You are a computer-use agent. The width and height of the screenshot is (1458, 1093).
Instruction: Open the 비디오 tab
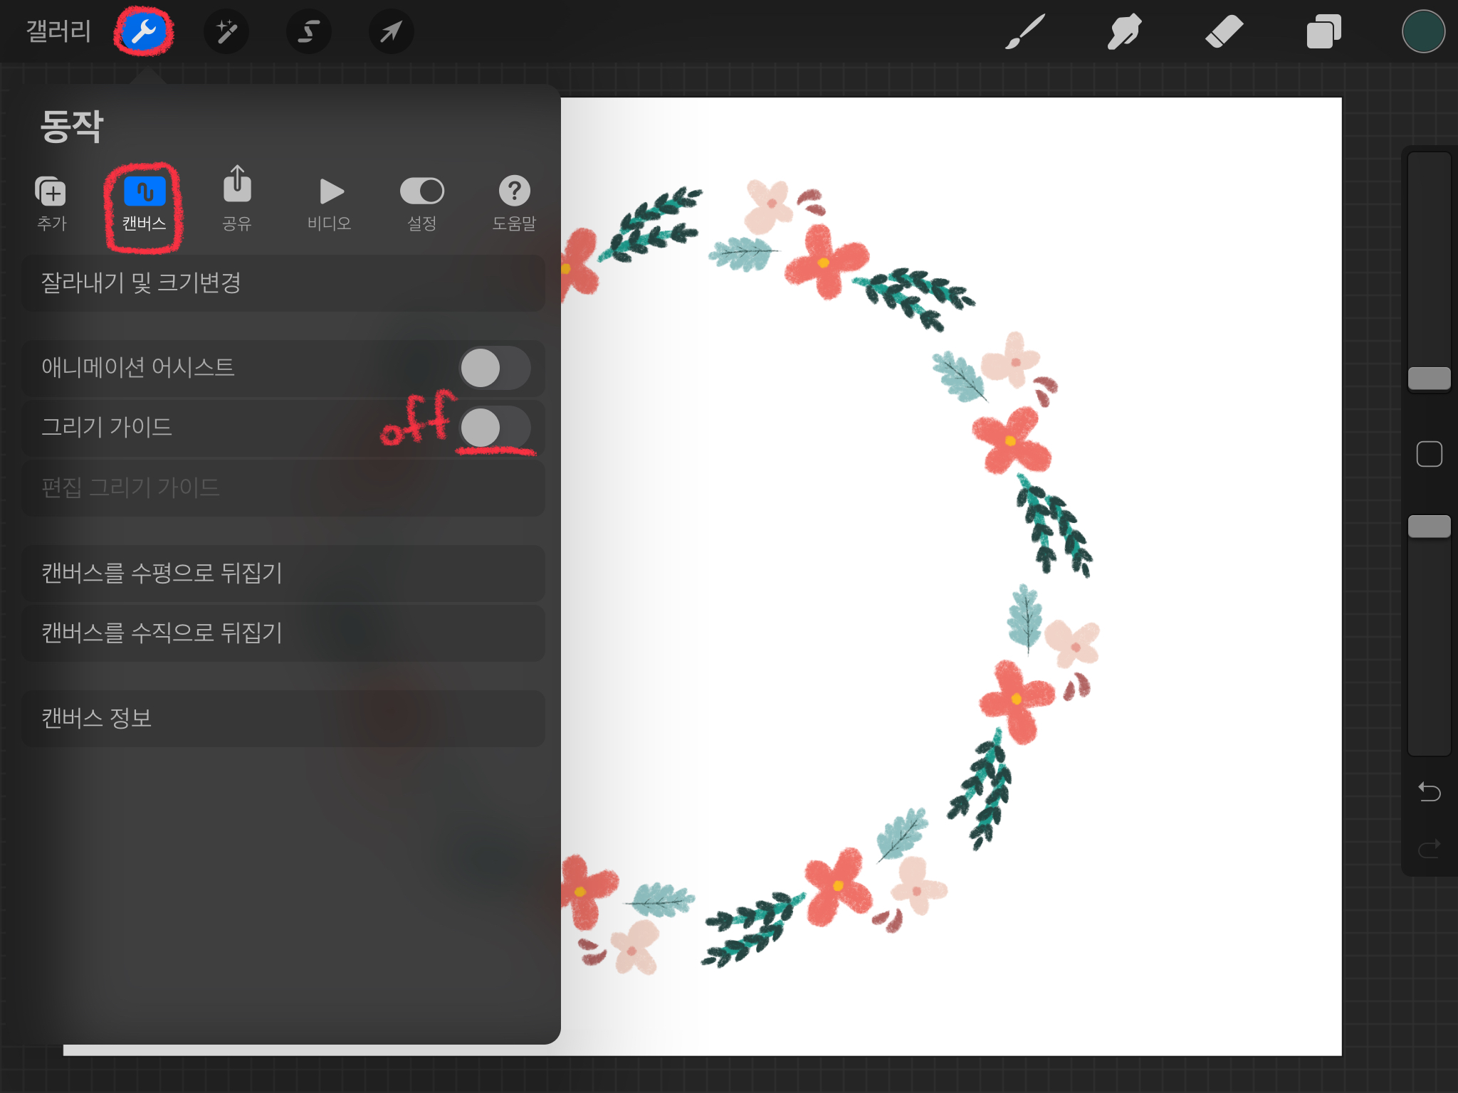pos(330,204)
